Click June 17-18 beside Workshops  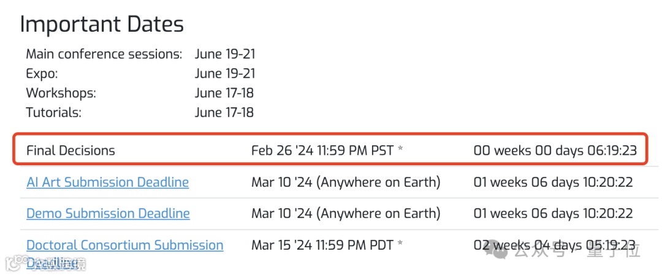click(x=224, y=93)
